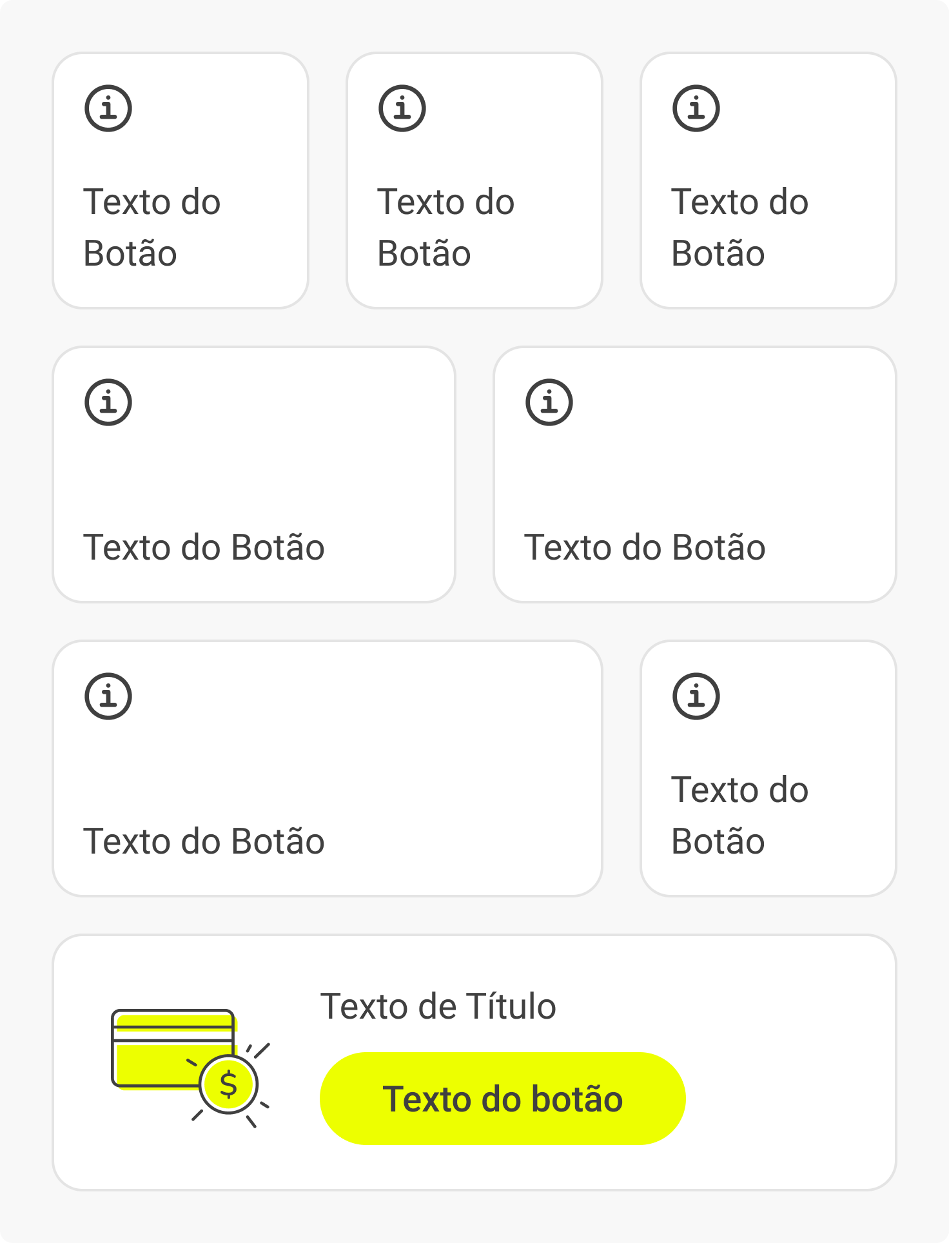Click the info icon in the right second-row card

pyautogui.click(x=549, y=402)
